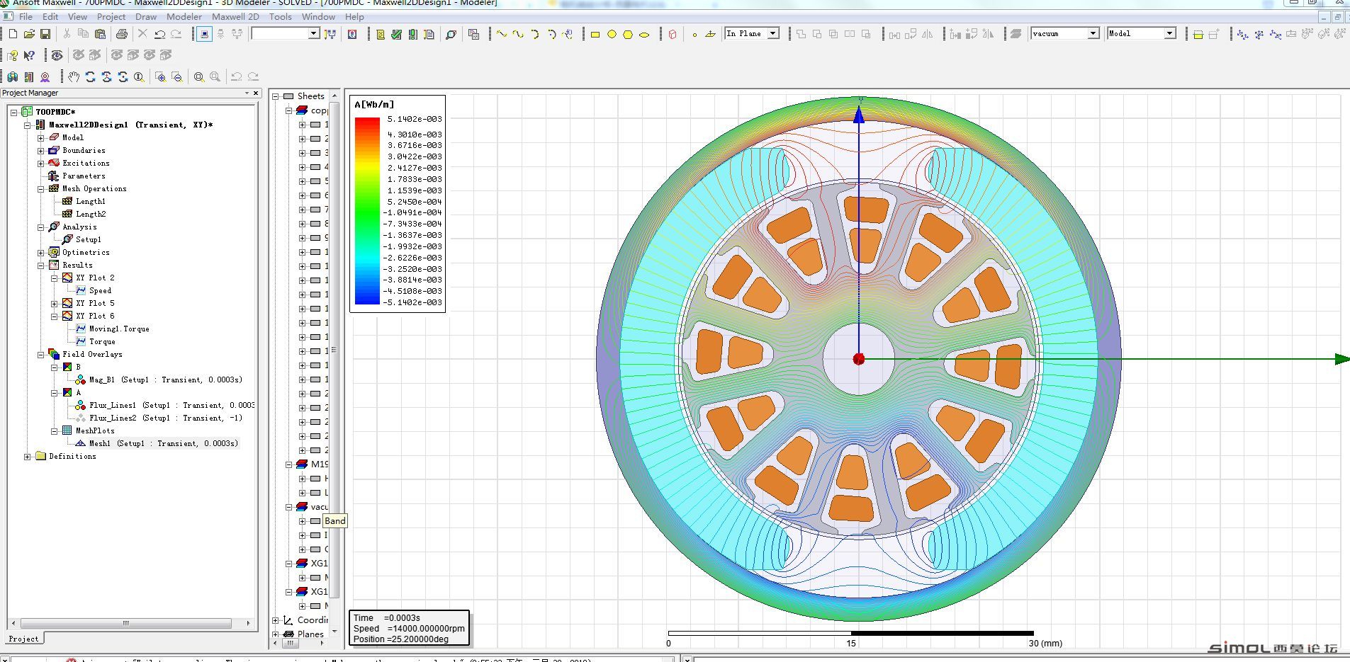Expand the Excitations tree node
The image size is (1350, 662).
pos(41,164)
